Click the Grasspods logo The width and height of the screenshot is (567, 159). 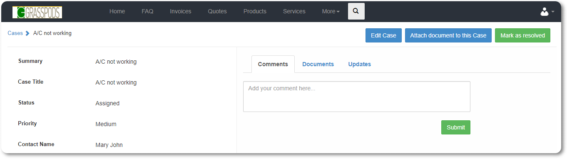point(37,12)
